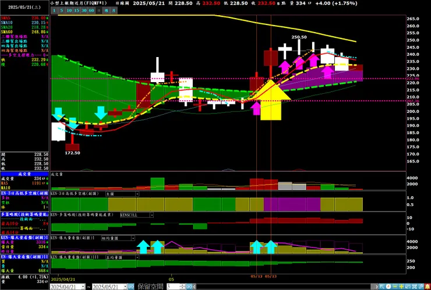
Task: Click the 快 232.29 value row
Action: click(x=24, y=59)
